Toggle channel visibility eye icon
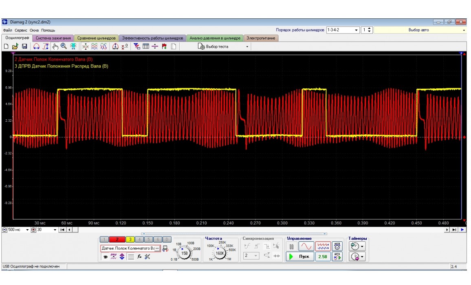The width and height of the screenshot is (471, 285). click(105, 256)
